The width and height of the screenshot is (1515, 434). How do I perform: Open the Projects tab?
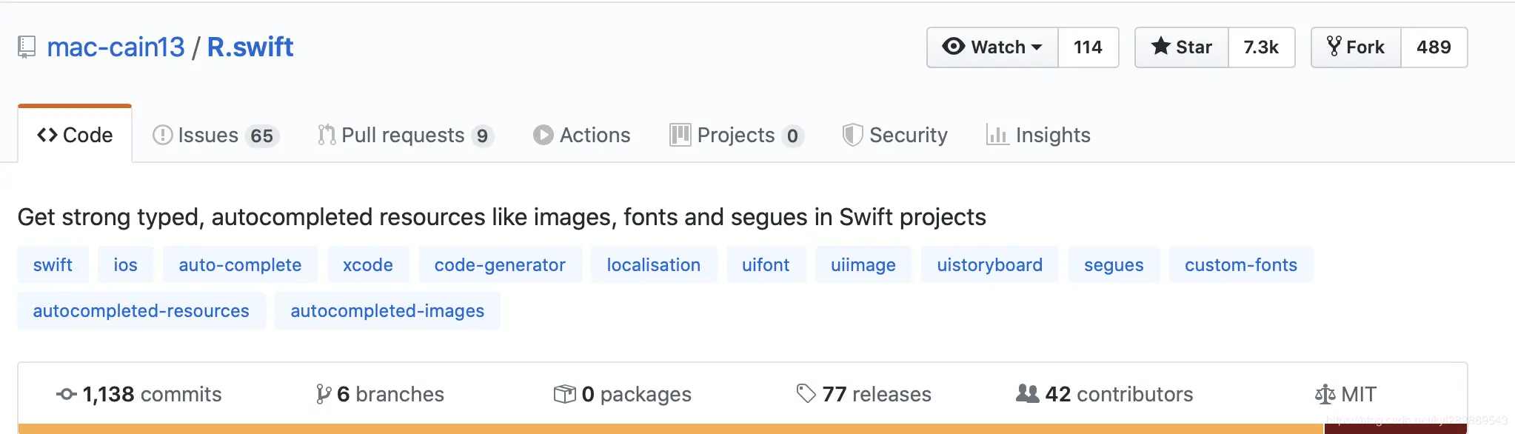736,135
